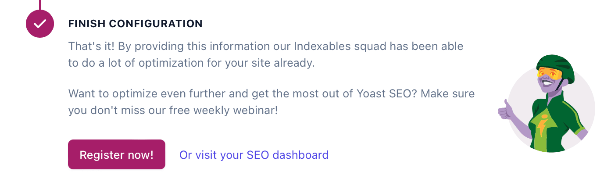Click the completed step checkmark icon
The height and width of the screenshot is (186, 604).
tap(40, 24)
